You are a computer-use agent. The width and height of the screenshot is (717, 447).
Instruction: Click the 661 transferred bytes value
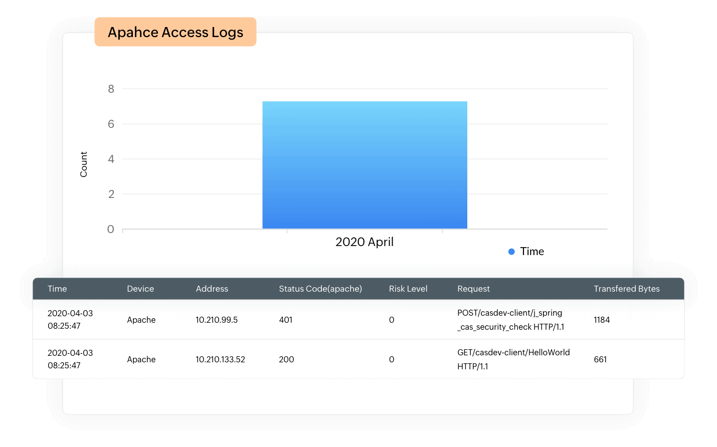(x=600, y=359)
